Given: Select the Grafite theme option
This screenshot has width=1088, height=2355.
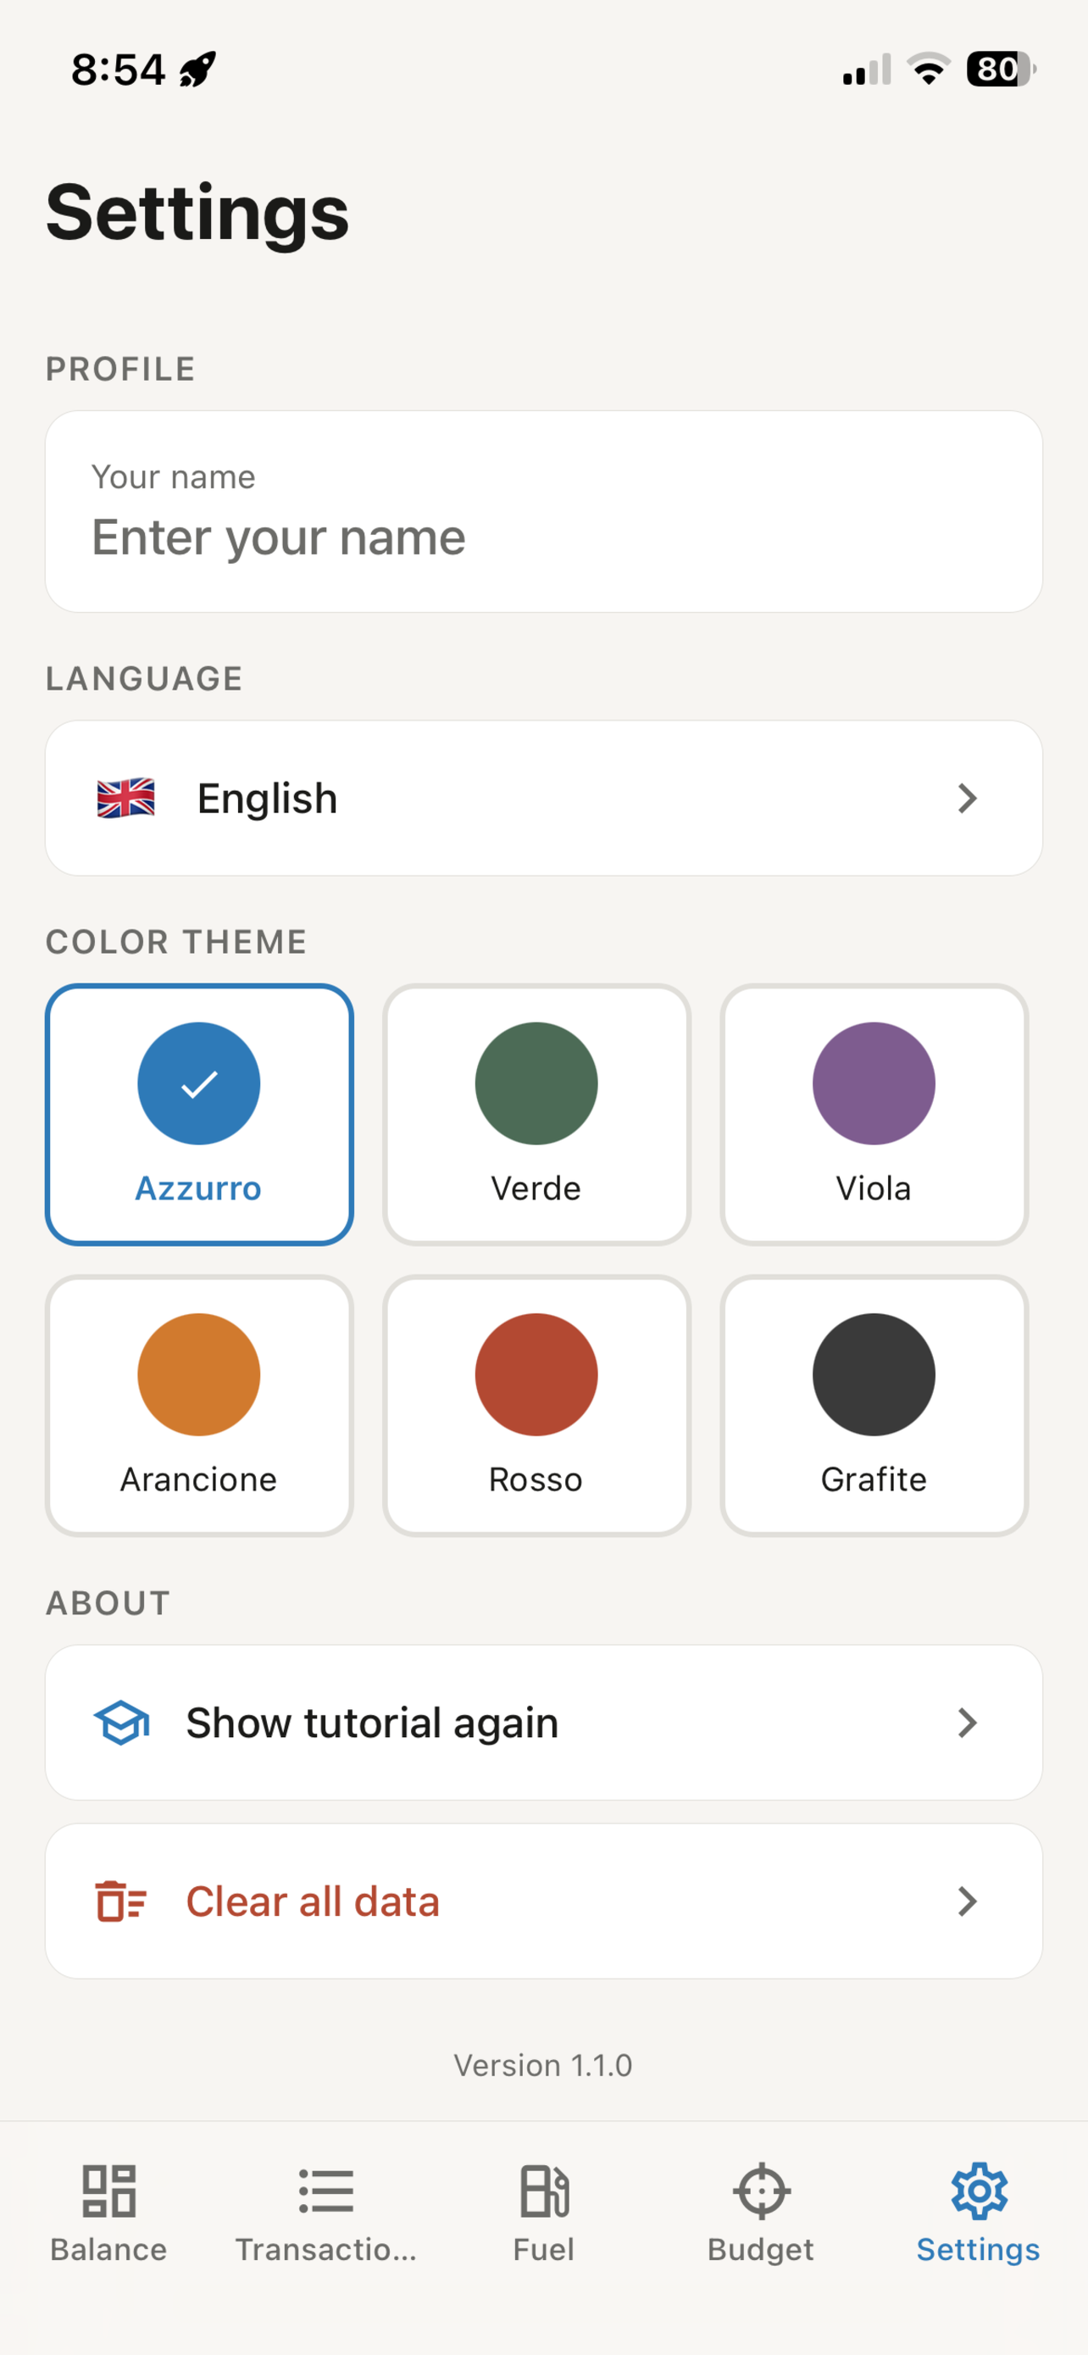Looking at the screenshot, I should click(874, 1406).
